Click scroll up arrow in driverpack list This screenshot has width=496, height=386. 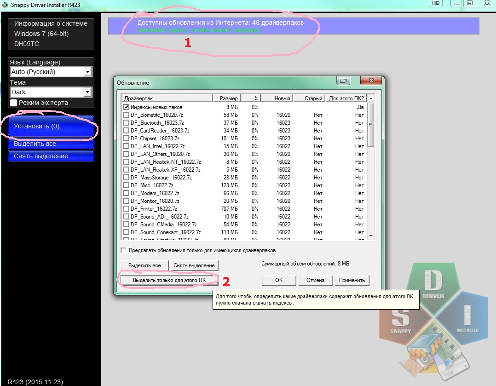(x=371, y=98)
